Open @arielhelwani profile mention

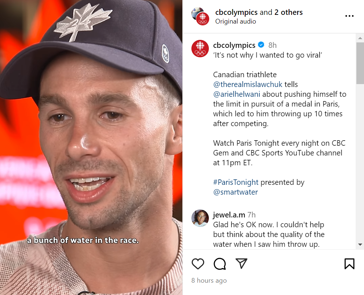click(x=236, y=94)
